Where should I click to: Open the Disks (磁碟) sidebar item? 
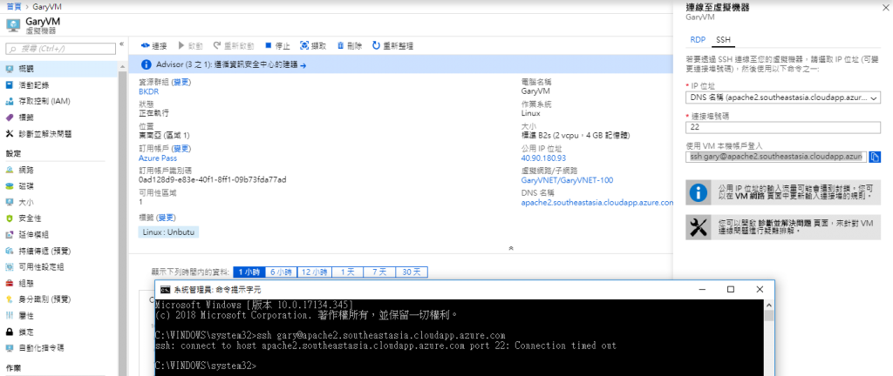tap(59, 185)
